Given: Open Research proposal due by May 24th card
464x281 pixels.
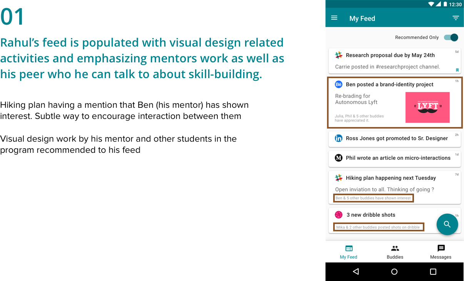Looking at the screenshot, I should [395, 61].
